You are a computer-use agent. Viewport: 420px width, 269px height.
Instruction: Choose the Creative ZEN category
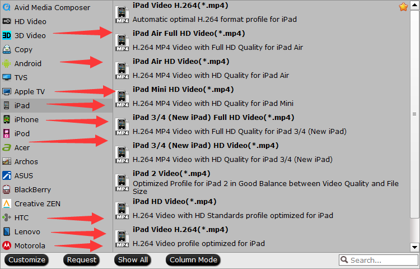pyautogui.click(x=56, y=203)
